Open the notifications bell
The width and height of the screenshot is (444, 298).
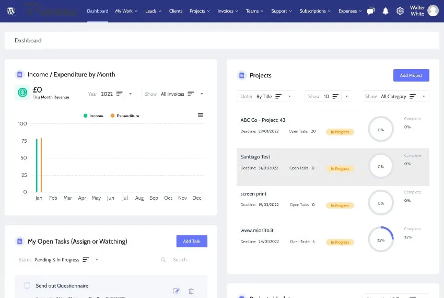click(x=385, y=11)
